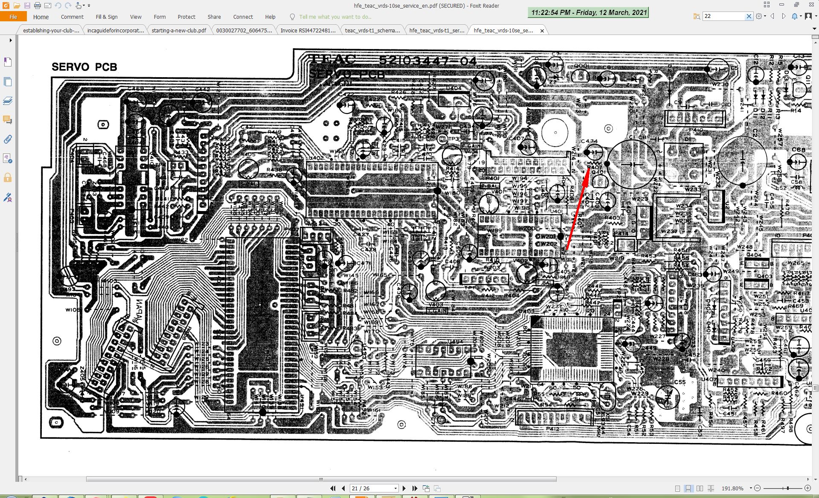
Task: Switch to the Home ribbon tab
Action: pyautogui.click(x=41, y=17)
